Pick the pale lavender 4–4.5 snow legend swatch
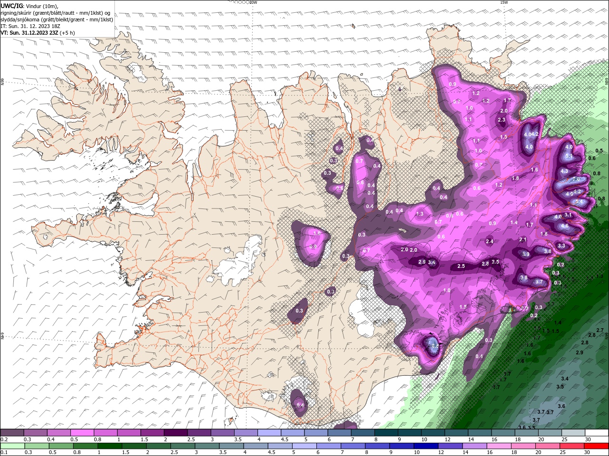The width and height of the screenshot is (609, 456). 269,433
